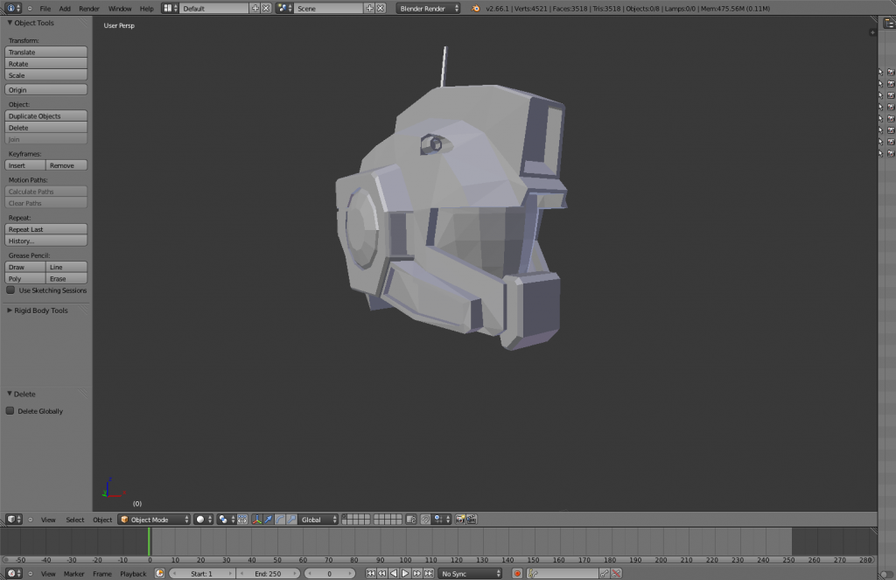
Task: Enable the translate manipulator arrow icon
Action: [269, 520]
